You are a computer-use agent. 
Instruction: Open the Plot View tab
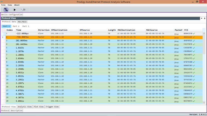(39, 107)
